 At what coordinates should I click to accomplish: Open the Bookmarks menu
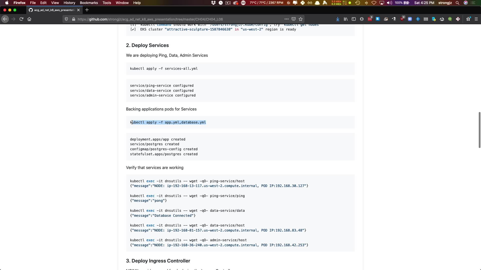[x=89, y=3]
